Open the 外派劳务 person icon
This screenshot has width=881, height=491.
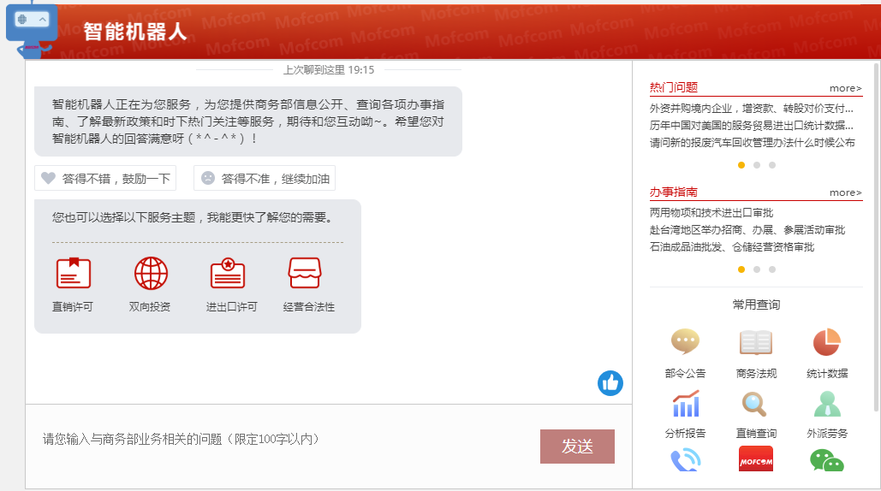coord(826,404)
